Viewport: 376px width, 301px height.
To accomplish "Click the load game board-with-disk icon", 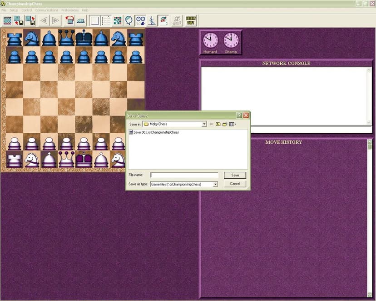I will (19, 20).
